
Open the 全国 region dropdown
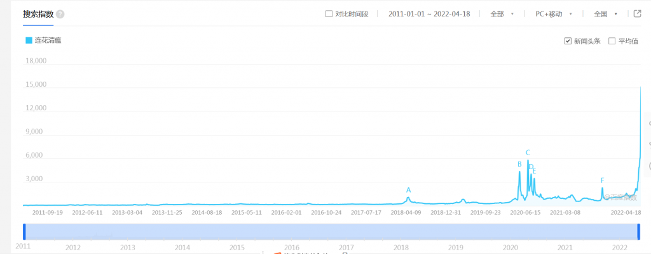pyautogui.click(x=605, y=14)
